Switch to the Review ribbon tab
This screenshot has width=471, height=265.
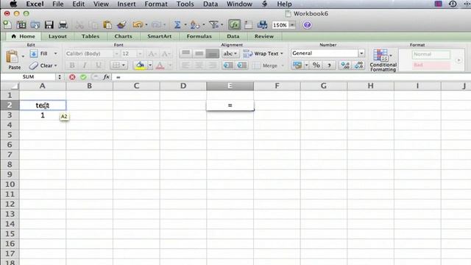click(264, 36)
